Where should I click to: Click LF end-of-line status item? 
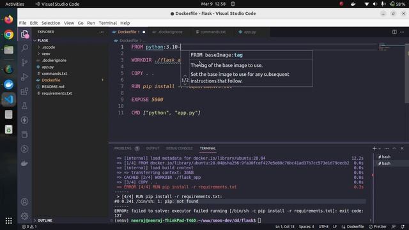click(x=335, y=227)
